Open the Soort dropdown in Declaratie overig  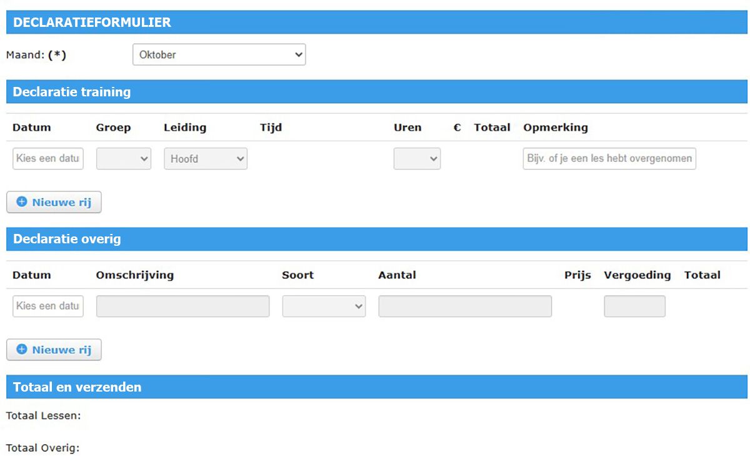coord(324,306)
